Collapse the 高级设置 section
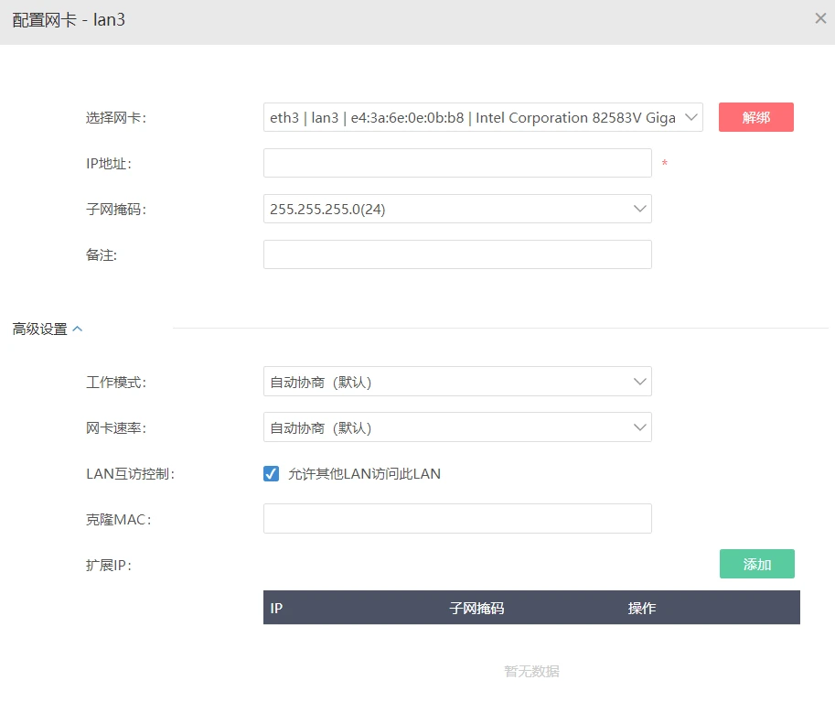The height and width of the screenshot is (702, 835). point(48,329)
